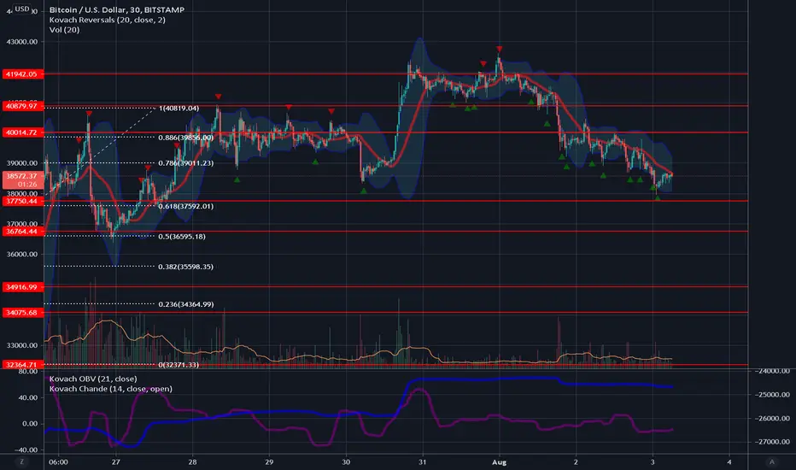Click the 34916.99 red price label
This screenshot has height=470, width=796.
pyautogui.click(x=23, y=287)
